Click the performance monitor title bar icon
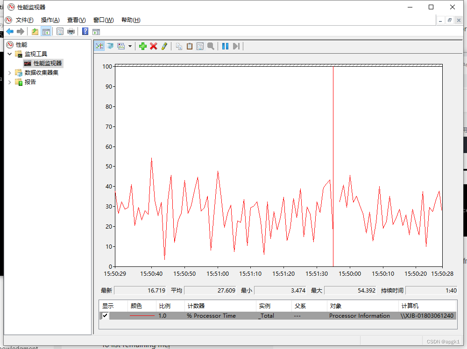This screenshot has width=467, height=349. 11,7
